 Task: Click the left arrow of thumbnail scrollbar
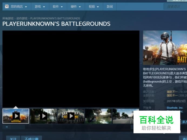[7, 127]
